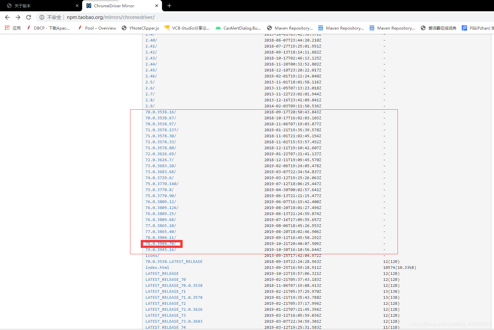This screenshot has width=494, height=330.
Task: Open the 70.0.3538.97/ folder
Action: click(161, 124)
